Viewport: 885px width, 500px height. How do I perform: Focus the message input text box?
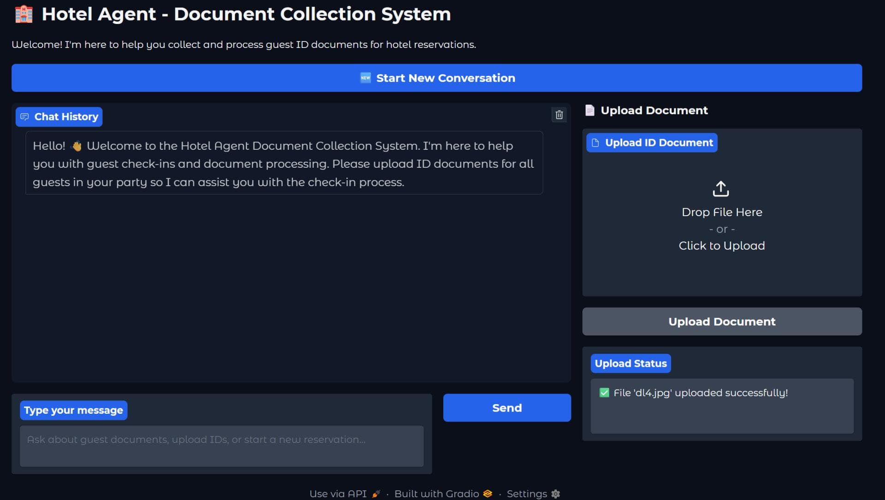[222, 446]
